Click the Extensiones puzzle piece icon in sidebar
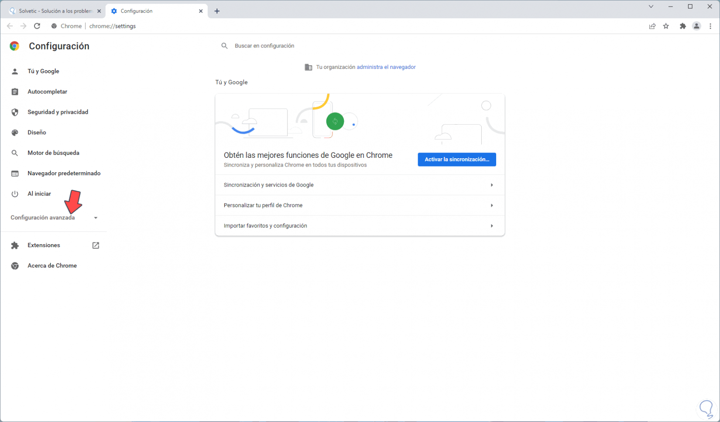The image size is (720, 422). coord(15,245)
